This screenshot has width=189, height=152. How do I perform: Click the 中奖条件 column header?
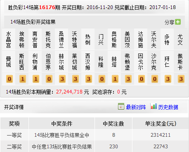(x=62, y=124)
